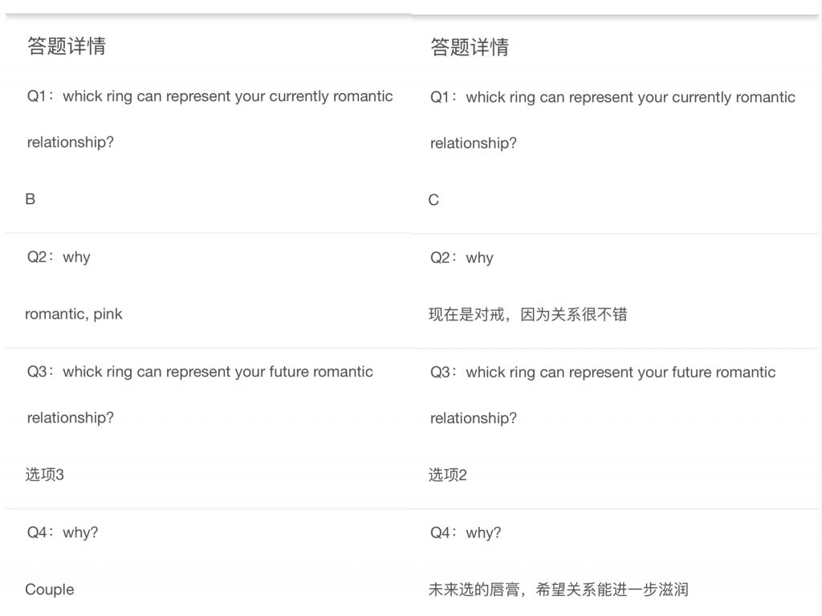
Task: Click right panel Q3 future ring question
Action: tap(603, 395)
